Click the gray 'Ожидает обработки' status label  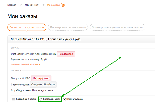coord(43,85)
